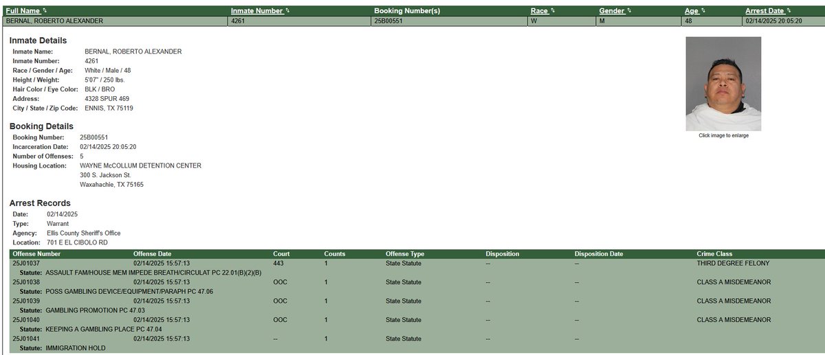Sort by Arrest Date column header
The width and height of the screenshot is (825, 355).
pyautogui.click(x=764, y=11)
